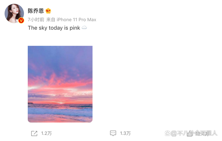Image resolution: width=222 pixels, height=141 pixels.
Task: Click the cloud emoji in post
Action: pyautogui.click(x=84, y=28)
